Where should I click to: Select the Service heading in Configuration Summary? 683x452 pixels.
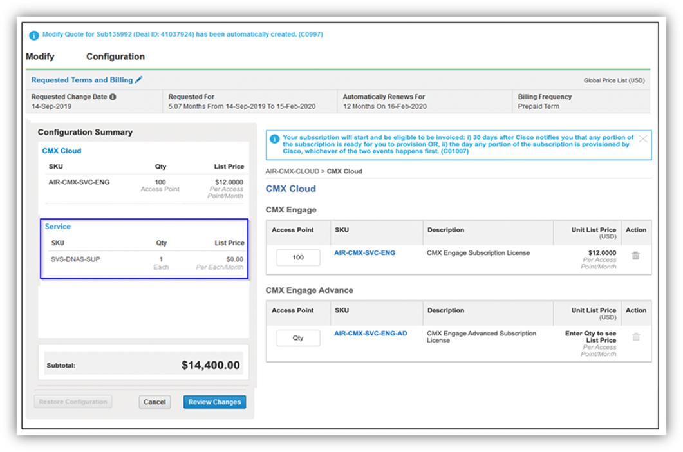tap(58, 227)
